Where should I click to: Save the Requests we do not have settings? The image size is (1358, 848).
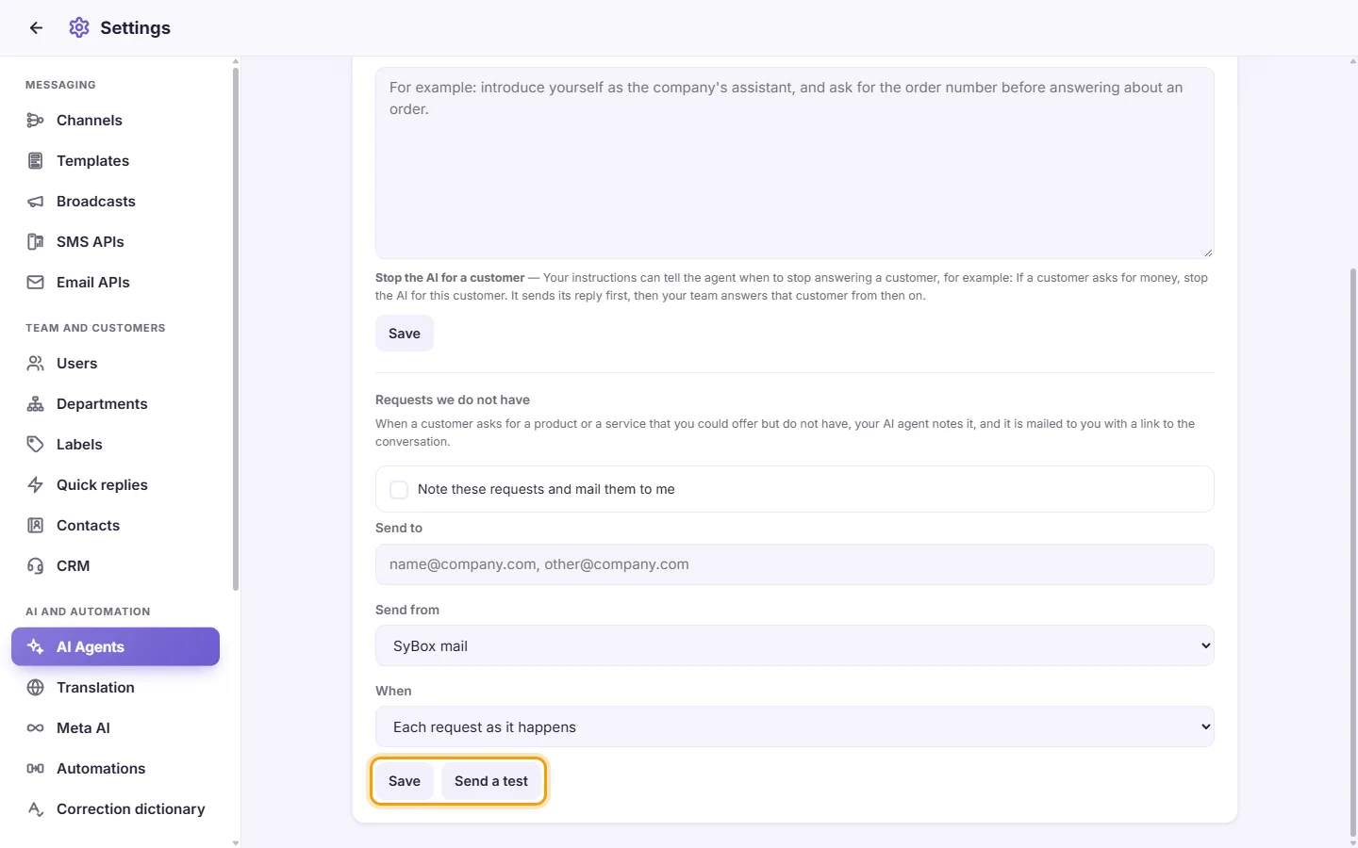click(x=405, y=781)
